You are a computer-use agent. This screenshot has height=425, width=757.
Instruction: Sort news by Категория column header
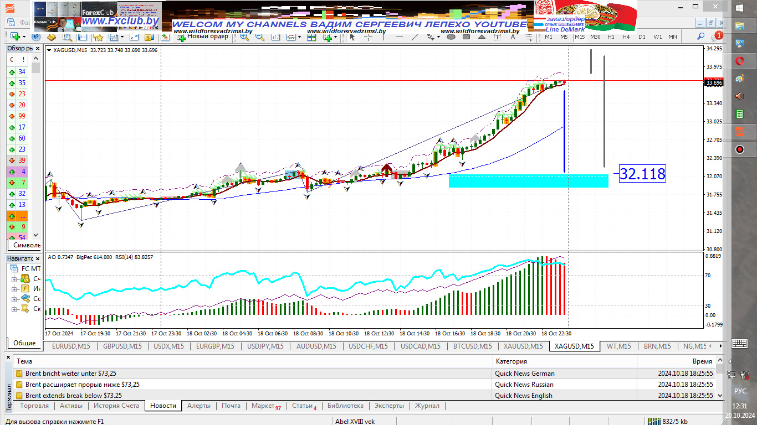(565, 361)
